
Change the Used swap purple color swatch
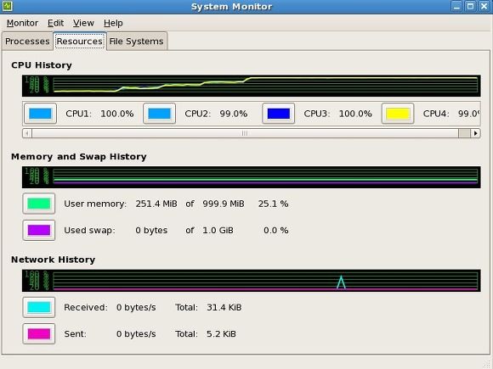pyautogui.click(x=38, y=231)
